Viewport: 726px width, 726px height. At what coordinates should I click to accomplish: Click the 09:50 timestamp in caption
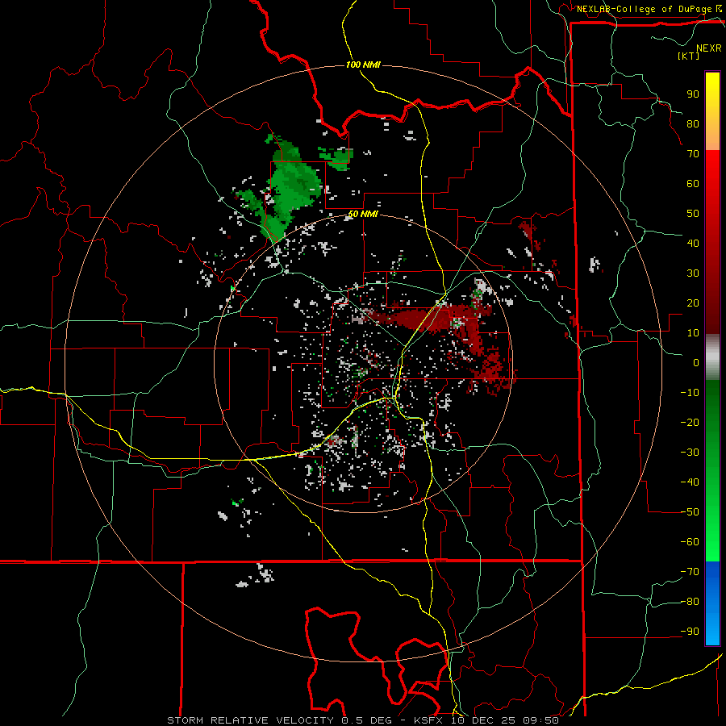[540, 720]
